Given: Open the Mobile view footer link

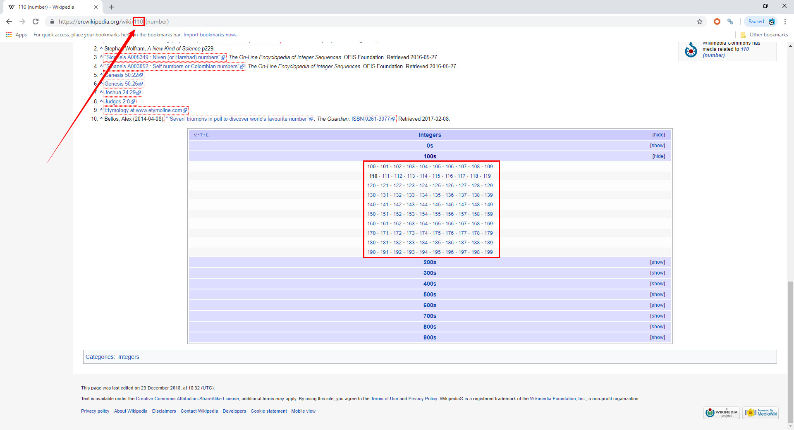Looking at the screenshot, I should 303,411.
